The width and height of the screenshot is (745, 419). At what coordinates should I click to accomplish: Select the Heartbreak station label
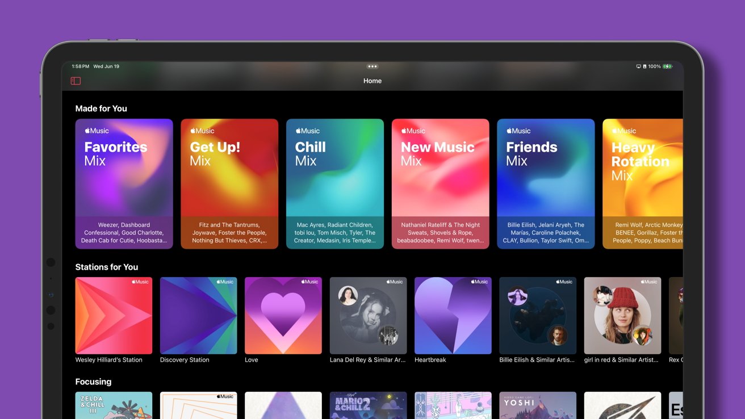[430, 360]
